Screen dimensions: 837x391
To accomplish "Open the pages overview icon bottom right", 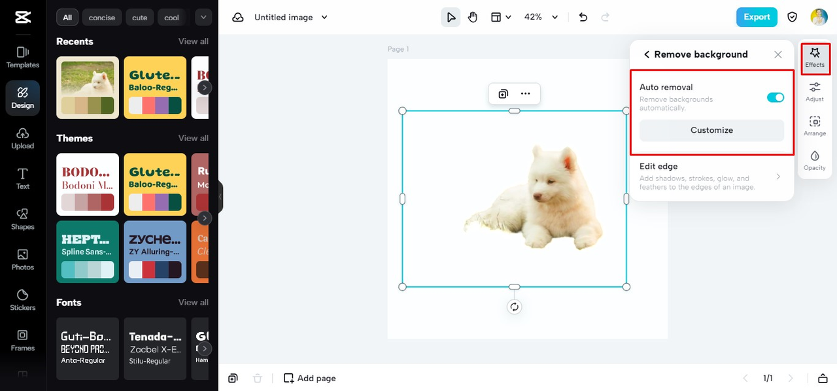I will click(x=823, y=378).
